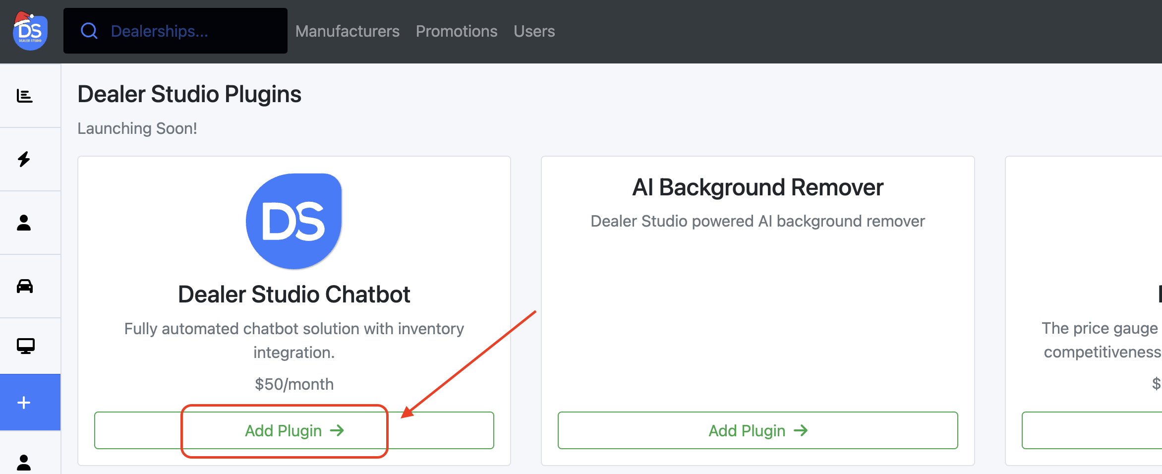Click the chatbot description about inventory integration

click(x=294, y=341)
